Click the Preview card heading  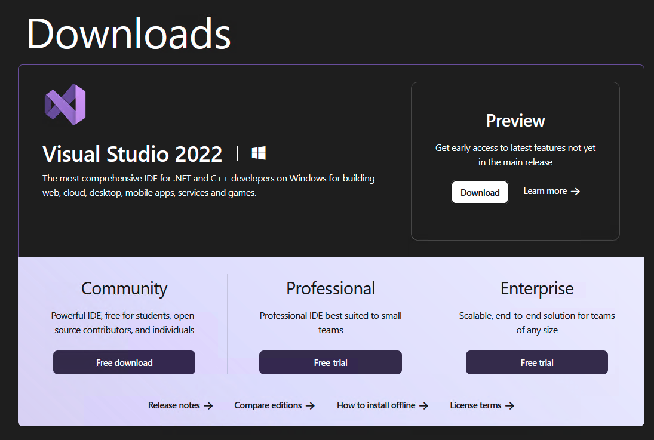coord(515,121)
